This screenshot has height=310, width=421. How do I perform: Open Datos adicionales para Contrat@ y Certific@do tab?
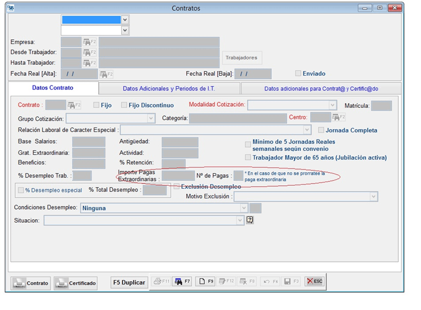321,89
